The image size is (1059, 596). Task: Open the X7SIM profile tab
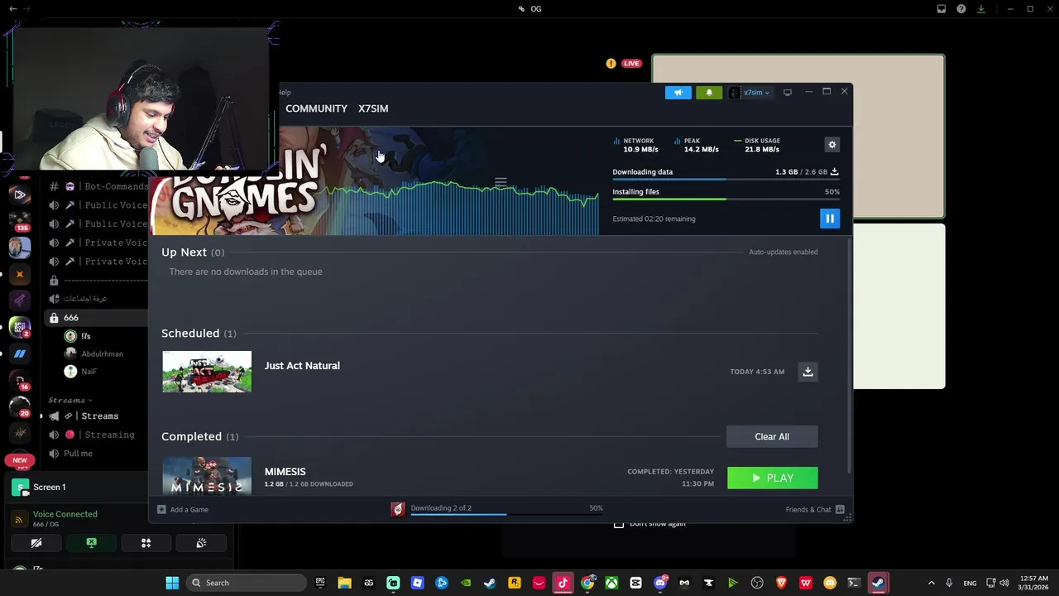click(x=373, y=108)
